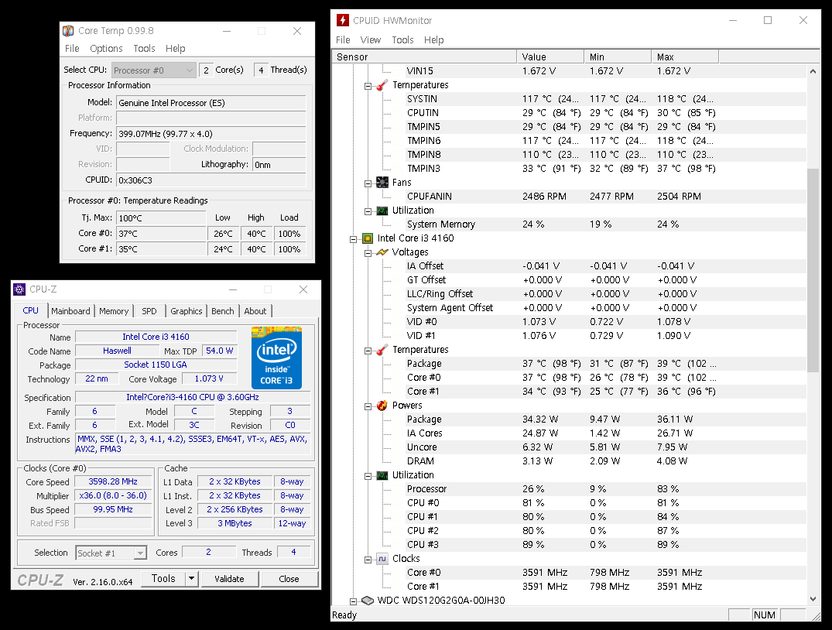Click the HWMonitor vertical scrollbar thumb
The width and height of the screenshot is (832, 630).
(x=813, y=271)
